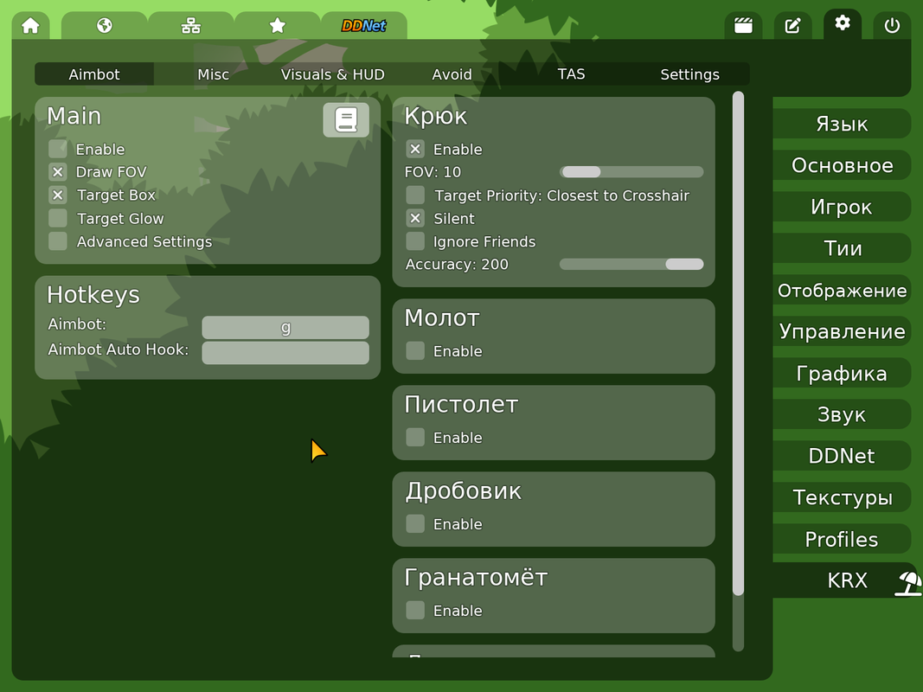This screenshot has height=692, width=923.
Task: Toggle Target Priority: Closest to Crosshair
Action: coord(415,195)
